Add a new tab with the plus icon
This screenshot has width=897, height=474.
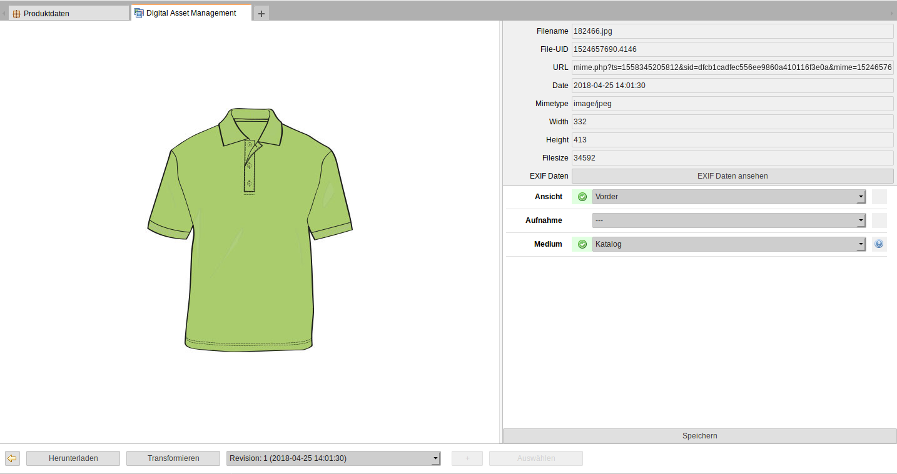[261, 13]
